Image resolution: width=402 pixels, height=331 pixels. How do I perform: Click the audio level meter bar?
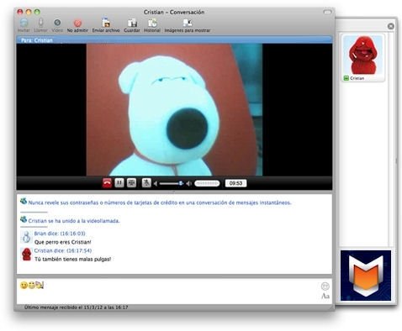click(207, 183)
